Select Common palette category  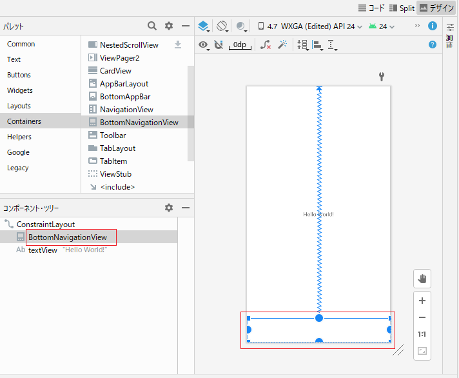tap(40, 44)
